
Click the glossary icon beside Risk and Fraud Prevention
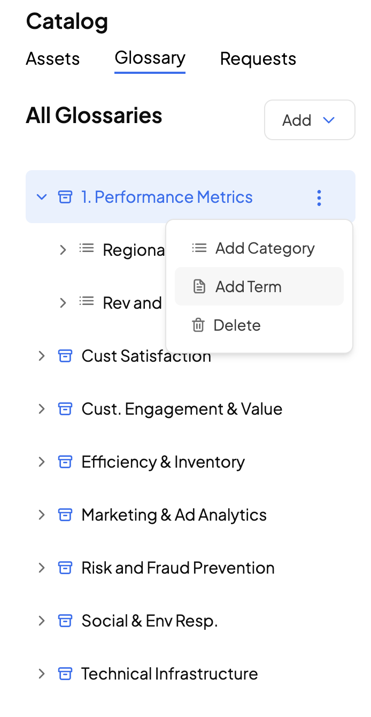(65, 568)
